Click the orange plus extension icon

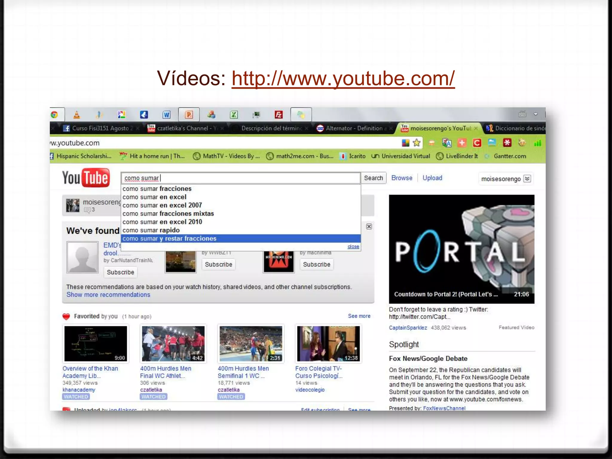tap(462, 143)
